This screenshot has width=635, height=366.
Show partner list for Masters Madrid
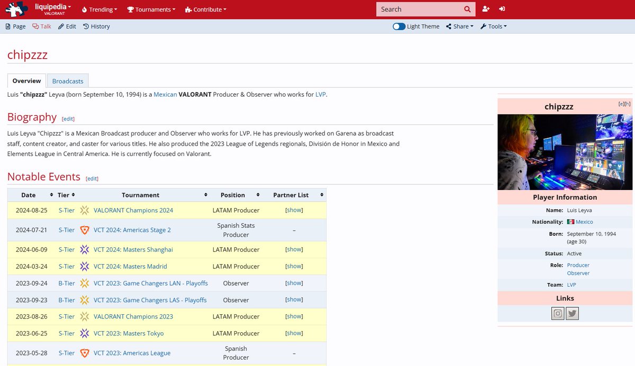pos(294,266)
